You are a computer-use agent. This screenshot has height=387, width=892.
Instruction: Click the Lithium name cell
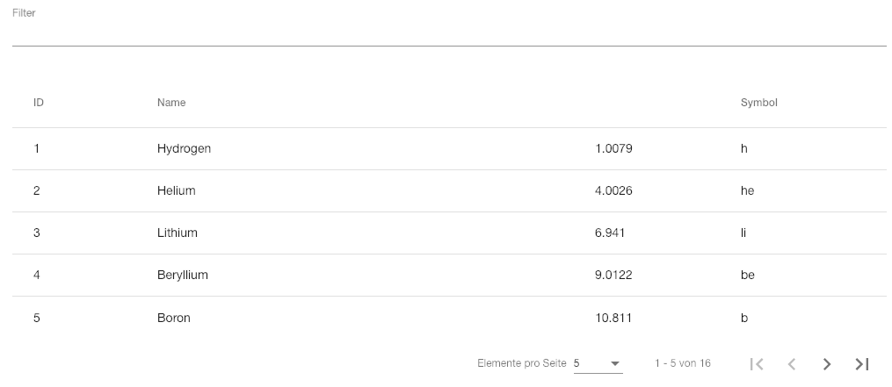(178, 233)
